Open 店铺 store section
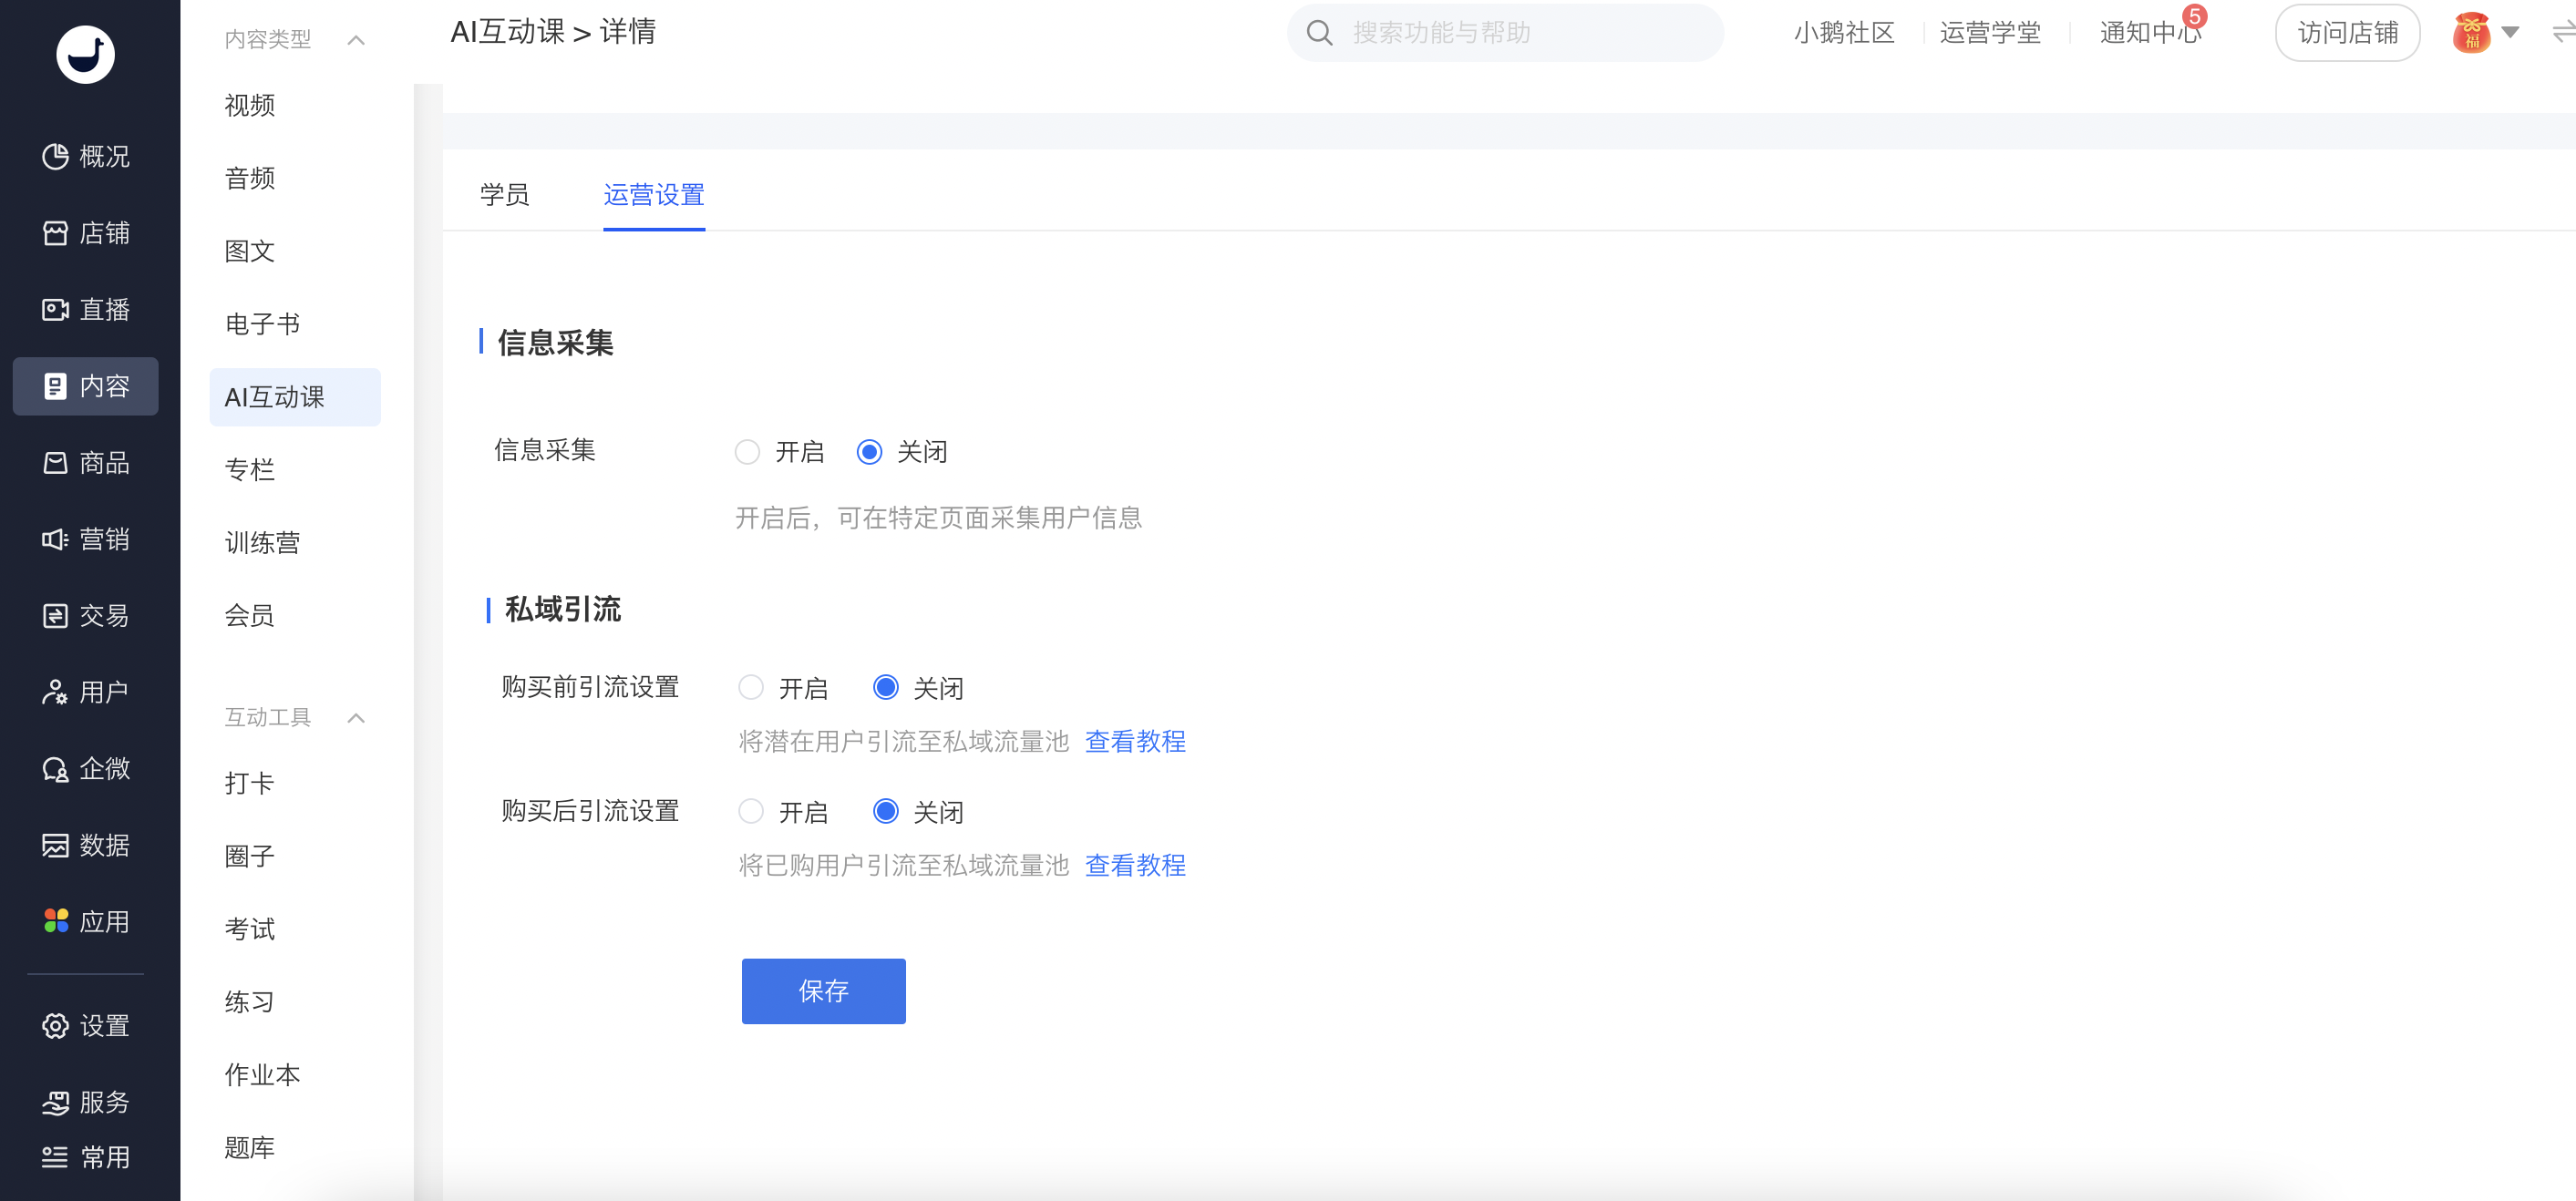Screen dimensions: 2576x1201 pos(86,233)
